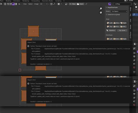Switch to the UVPacker sidebar tab
The width and height of the screenshot is (138, 113).
pos(130,35)
